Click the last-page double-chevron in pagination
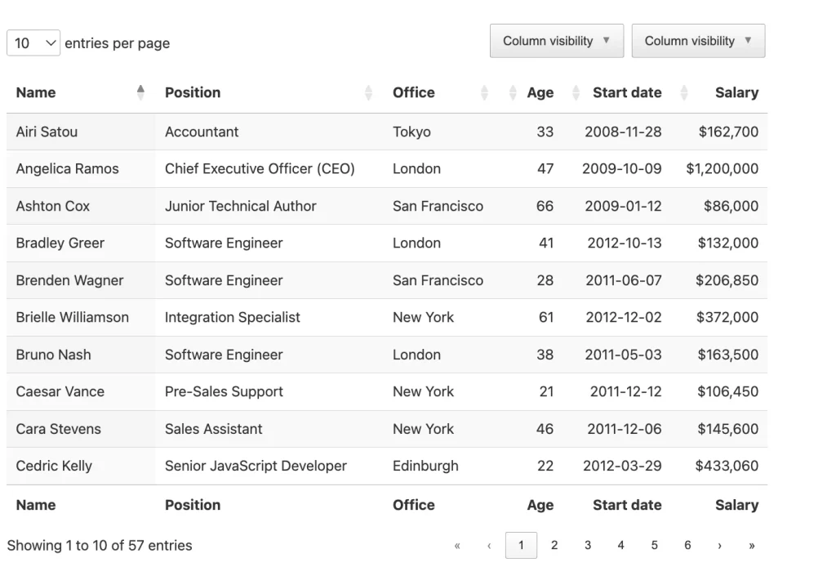The image size is (836, 567). (x=752, y=545)
